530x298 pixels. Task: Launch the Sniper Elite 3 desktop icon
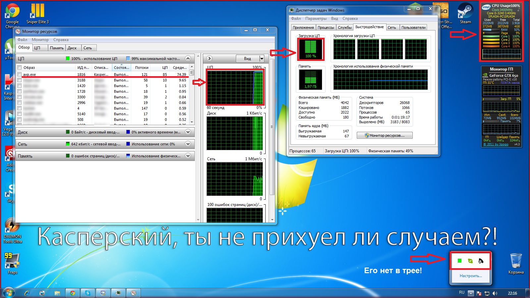[x=37, y=14]
